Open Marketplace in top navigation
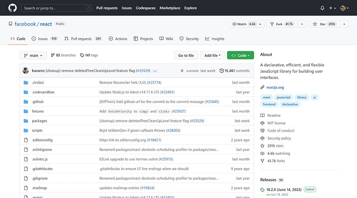The height and width of the screenshot is (198, 357). pyautogui.click(x=170, y=8)
